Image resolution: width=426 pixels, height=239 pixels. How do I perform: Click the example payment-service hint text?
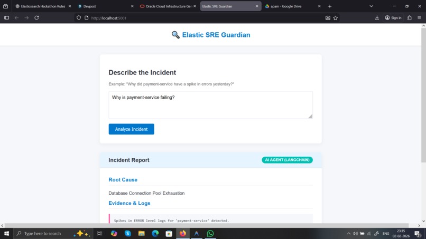tap(171, 84)
